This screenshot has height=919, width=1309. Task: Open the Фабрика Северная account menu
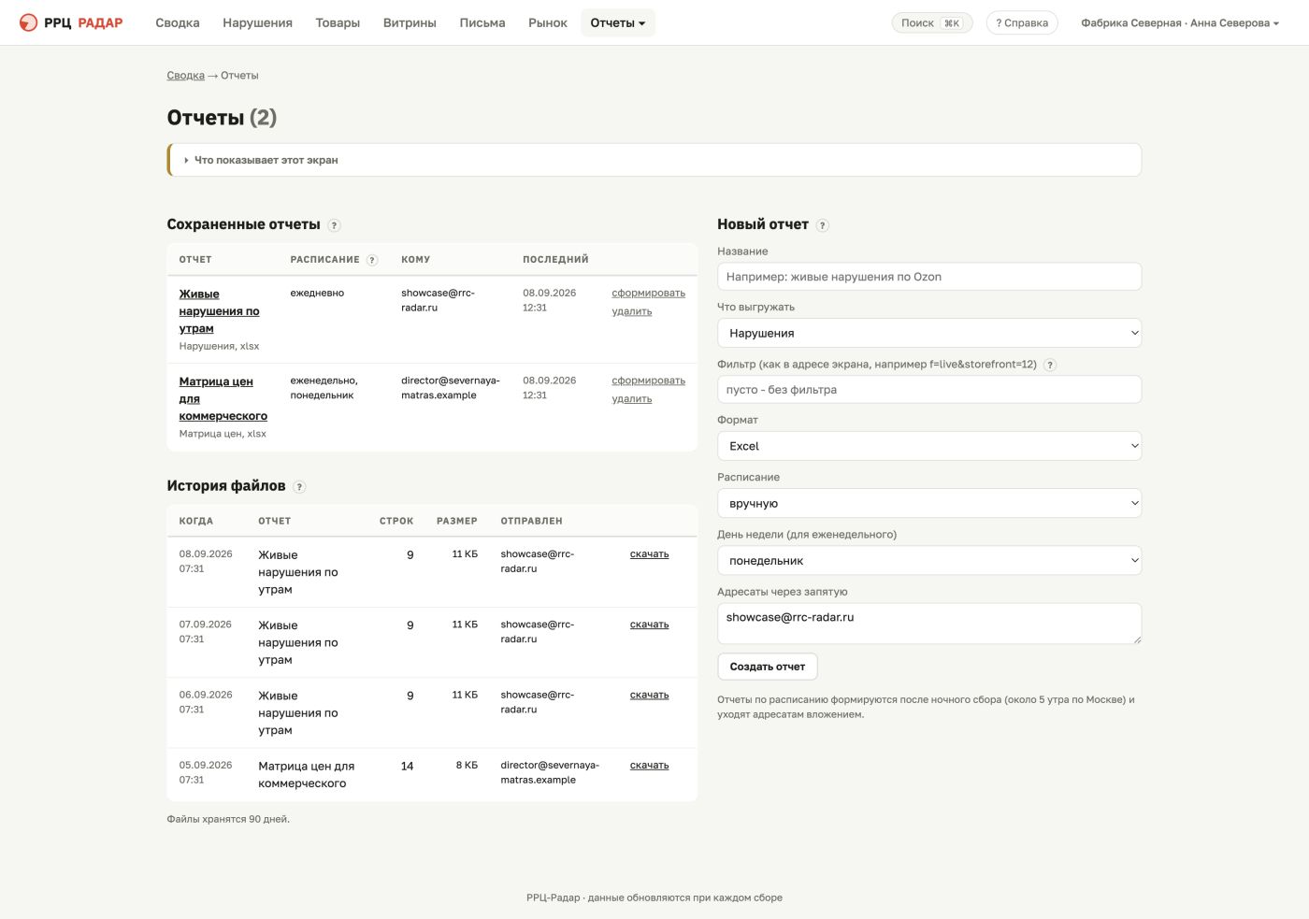(x=1180, y=22)
